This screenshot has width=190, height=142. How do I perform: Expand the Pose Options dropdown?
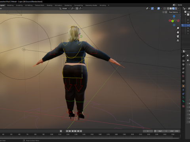click(174, 12)
